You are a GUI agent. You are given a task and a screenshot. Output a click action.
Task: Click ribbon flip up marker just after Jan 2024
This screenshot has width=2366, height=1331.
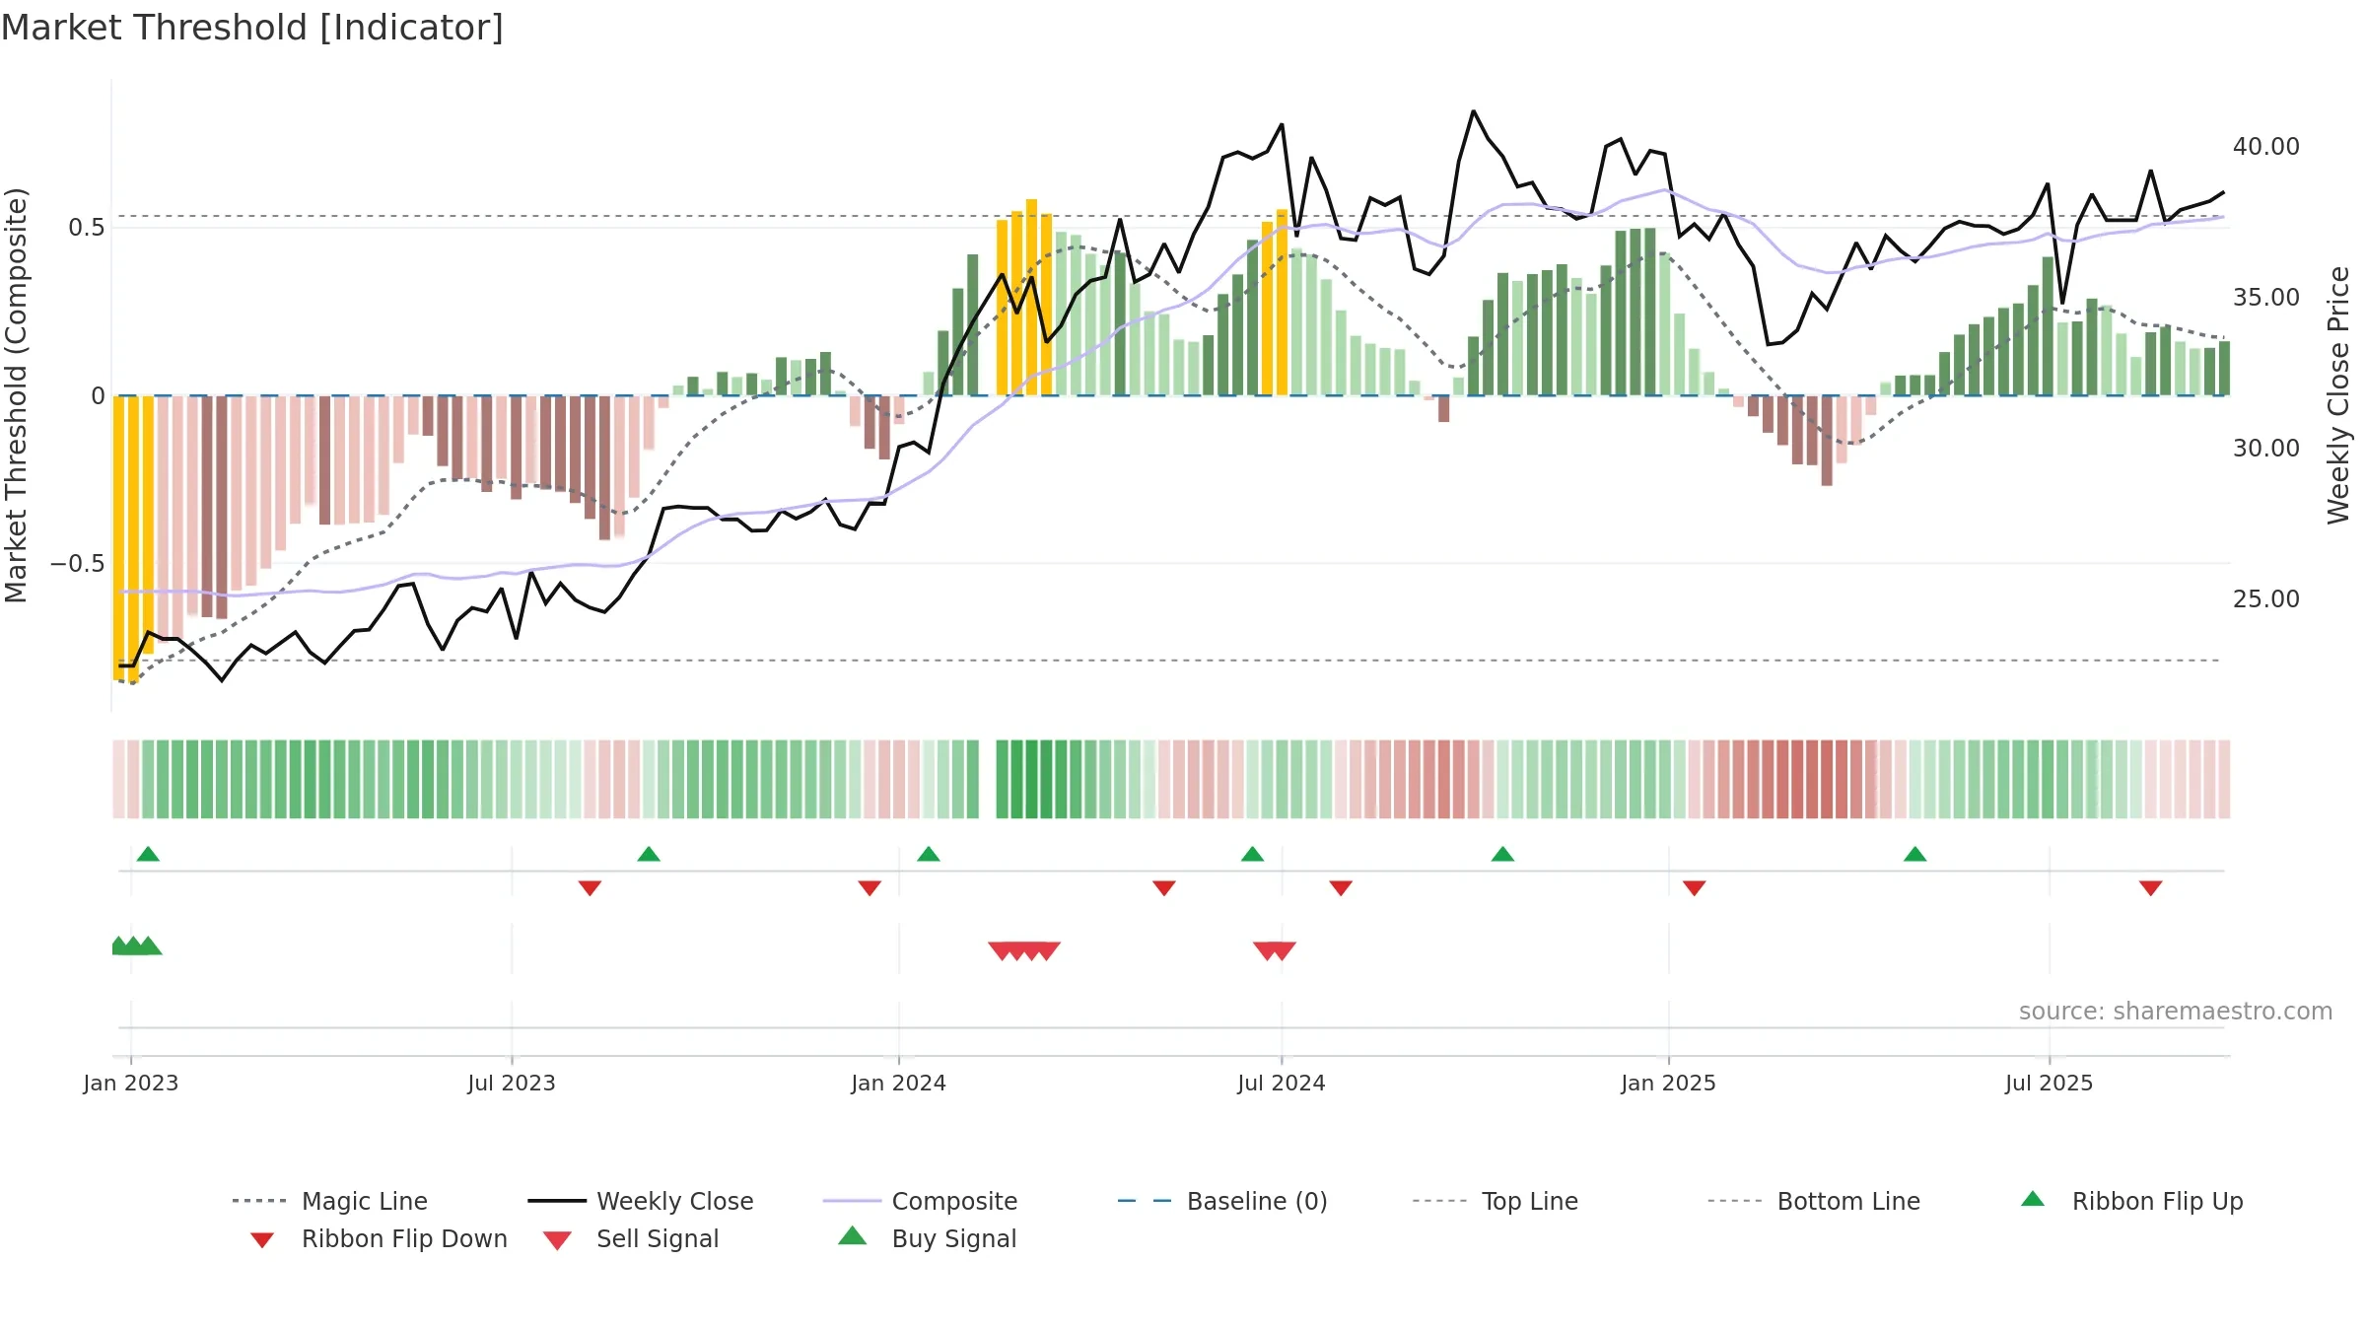tap(929, 854)
